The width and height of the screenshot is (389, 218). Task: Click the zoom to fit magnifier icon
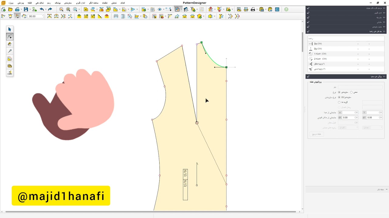[x=61, y=9]
